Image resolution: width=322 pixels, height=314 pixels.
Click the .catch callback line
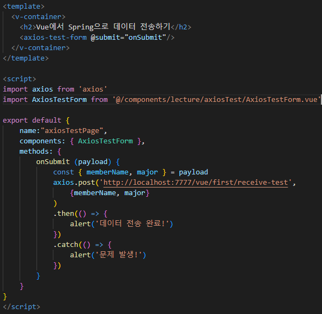tap(82, 245)
